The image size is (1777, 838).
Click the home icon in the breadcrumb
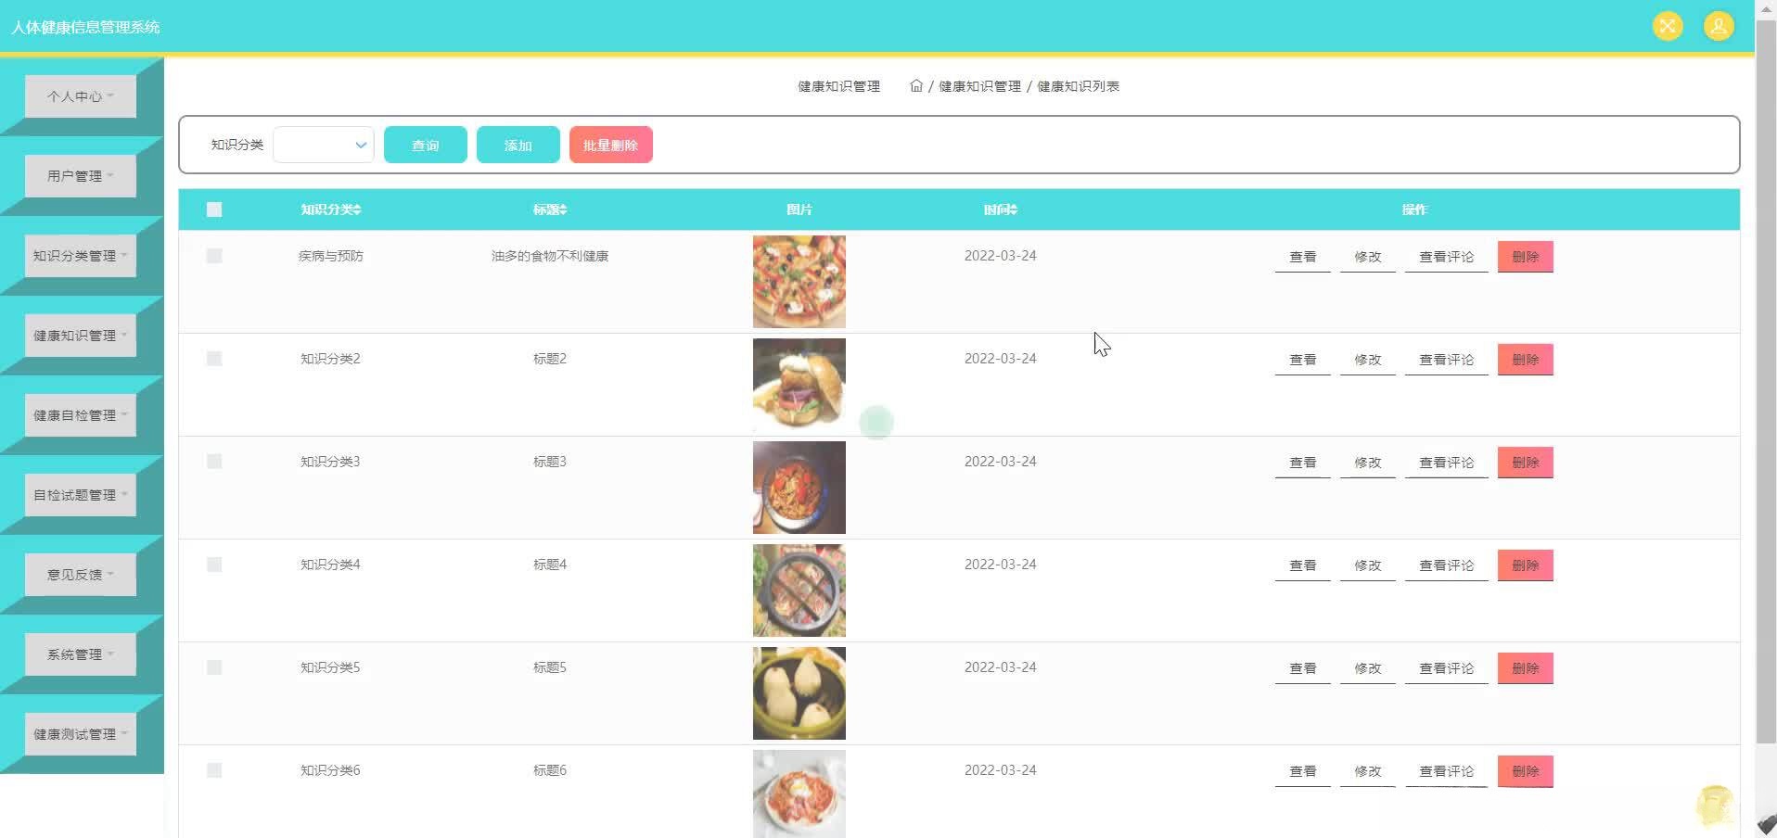pyautogui.click(x=915, y=85)
